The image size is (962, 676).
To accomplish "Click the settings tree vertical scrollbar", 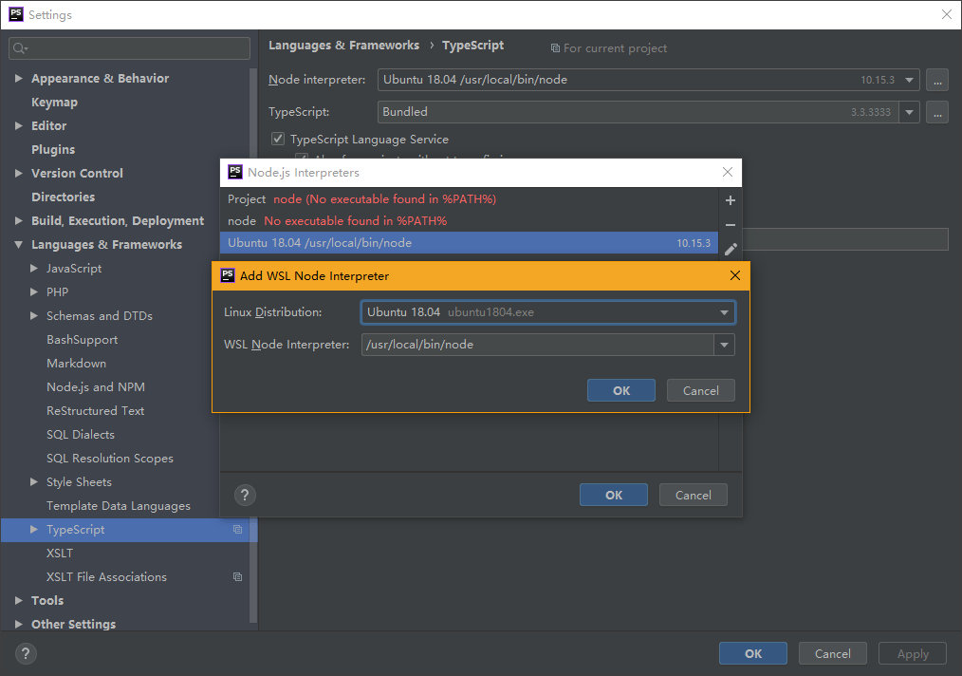I will pos(253,344).
